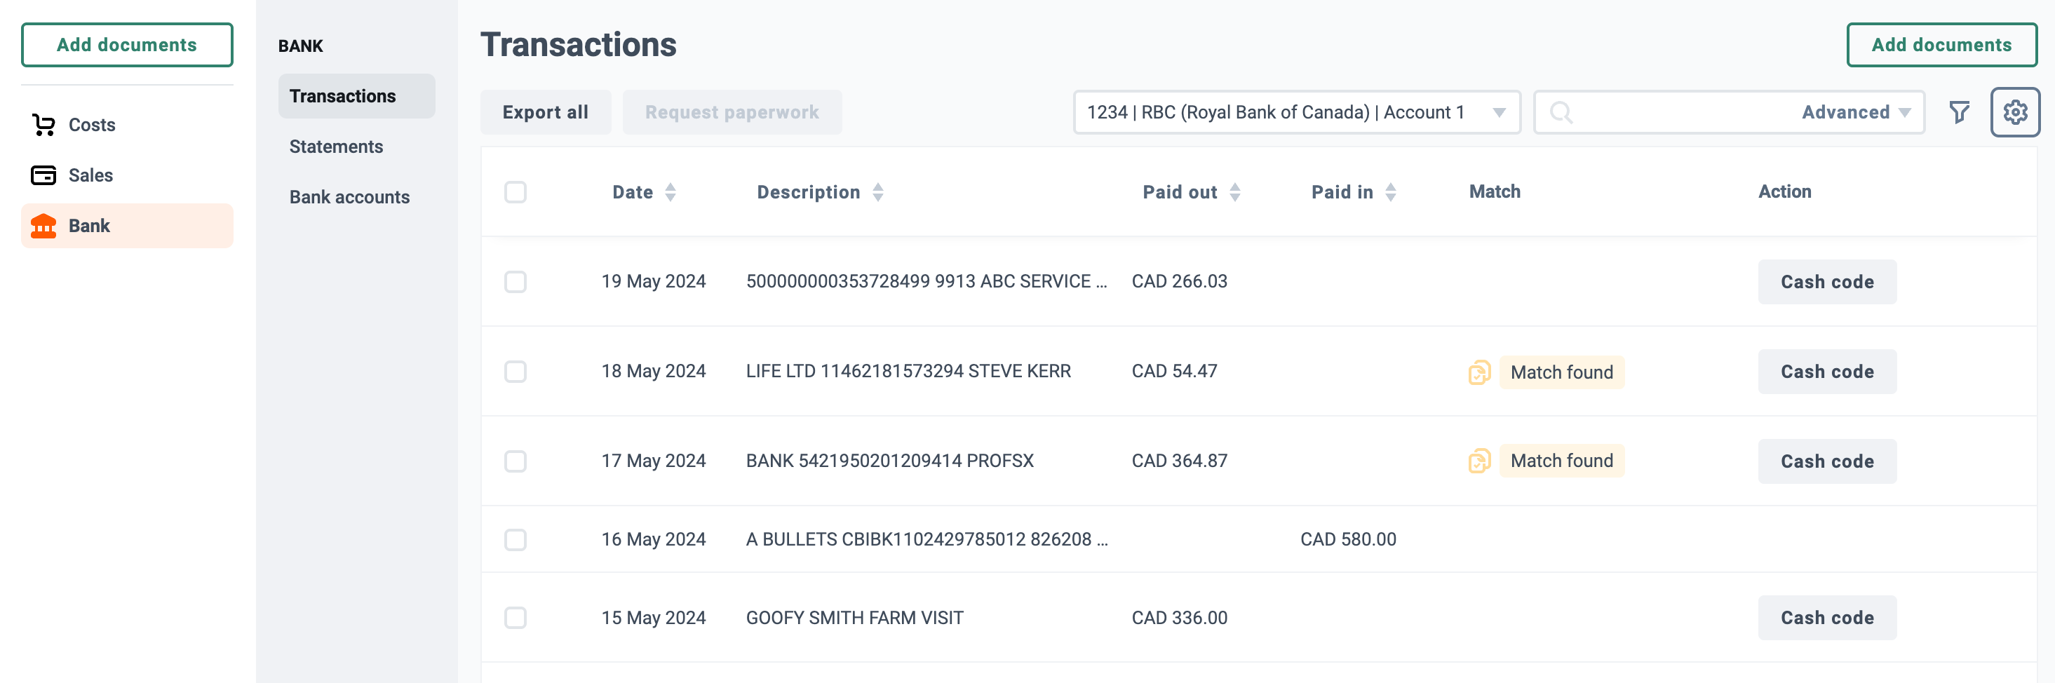
Task: Open the Costs cart icon
Action: 43,126
